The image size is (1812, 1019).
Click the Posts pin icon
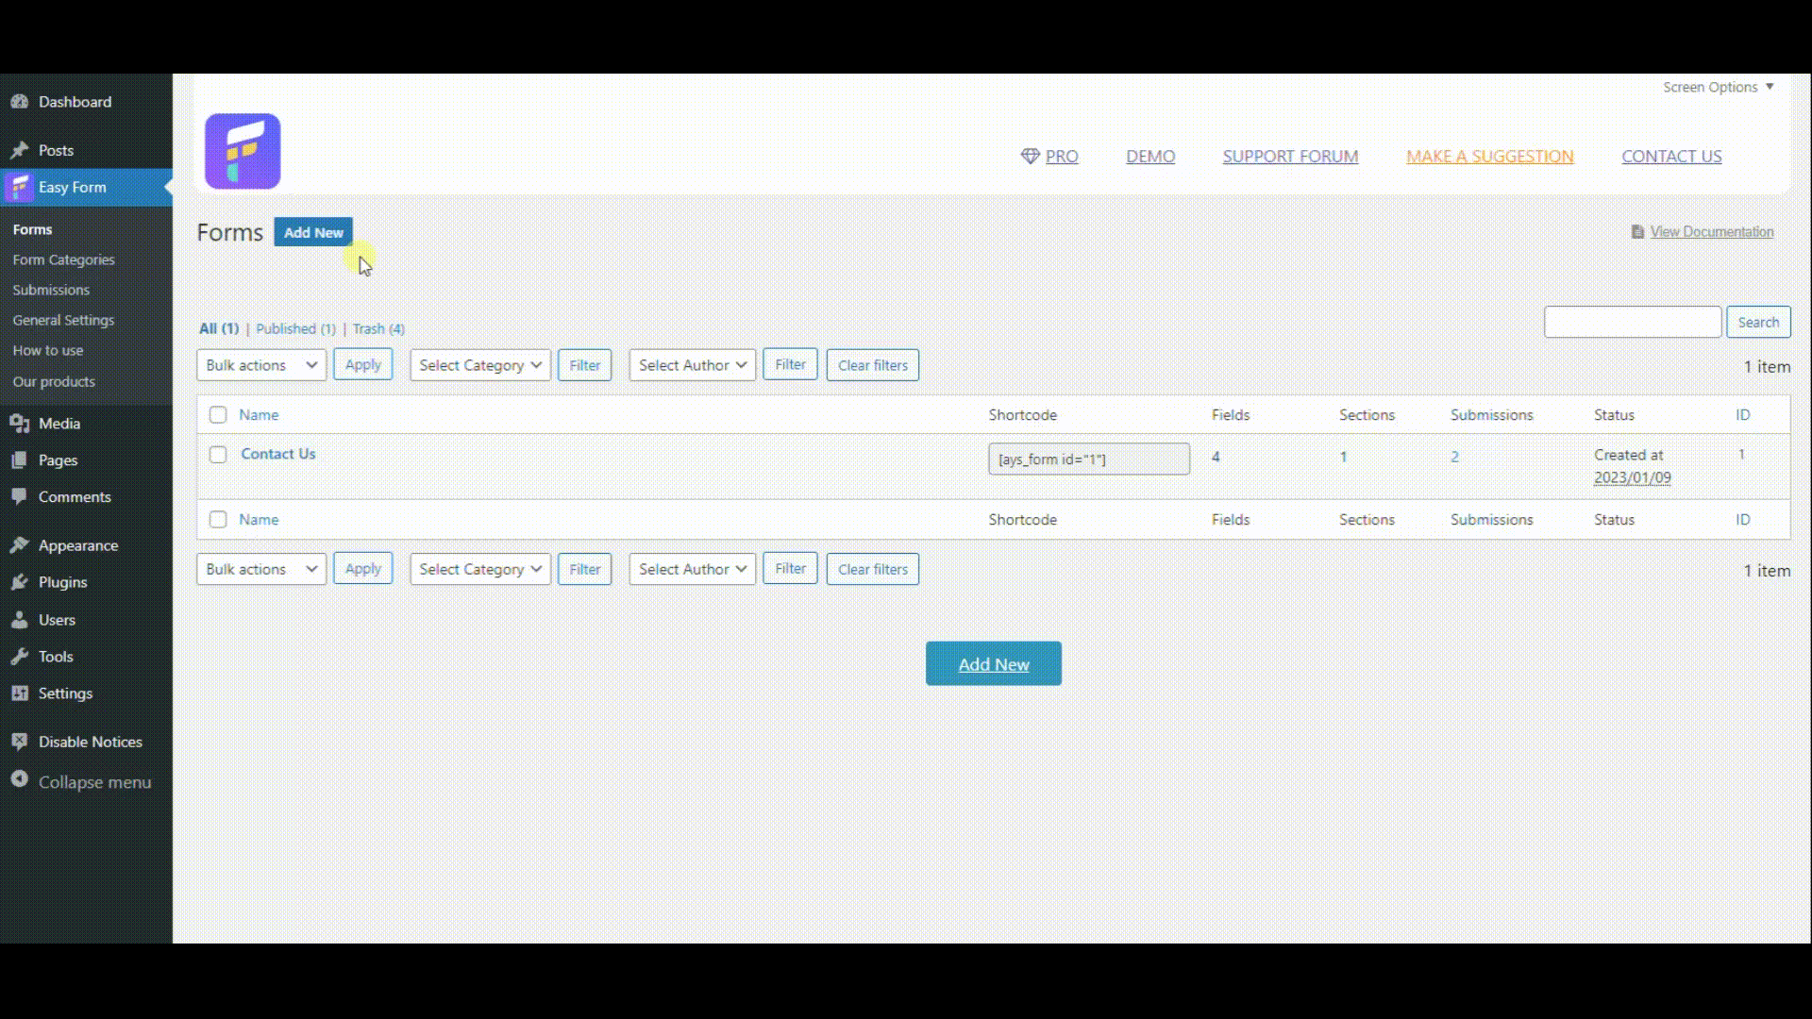tap(19, 150)
